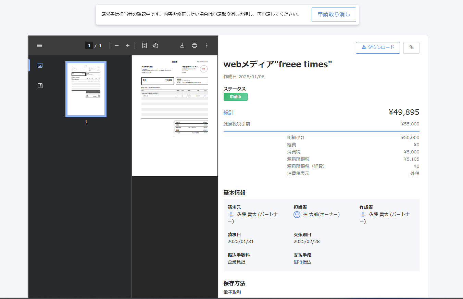Click the 源泉税税引前 ¥55,000 value

pos(410,124)
